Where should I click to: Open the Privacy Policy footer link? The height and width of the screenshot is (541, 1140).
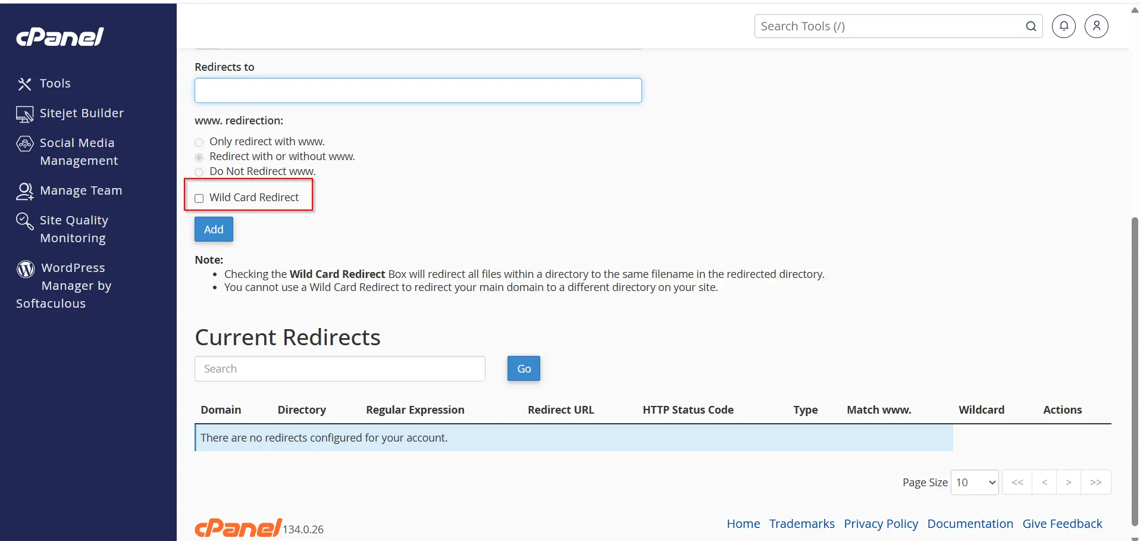pyautogui.click(x=881, y=524)
